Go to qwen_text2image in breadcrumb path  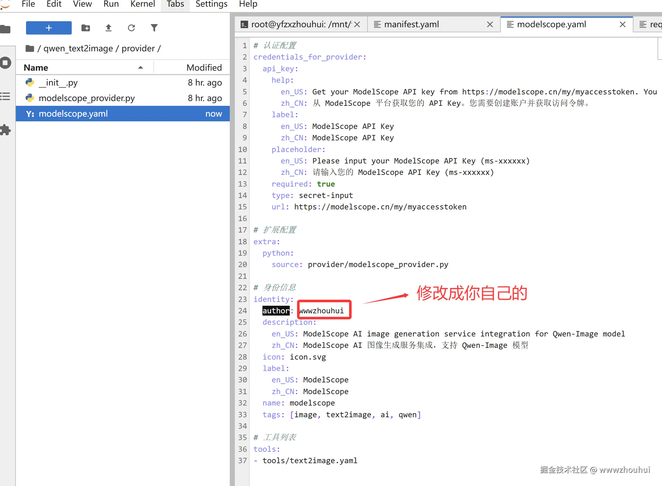click(78, 48)
